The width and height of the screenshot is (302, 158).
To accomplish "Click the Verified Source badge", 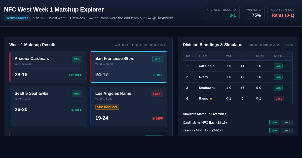I will (x=17, y=18).
